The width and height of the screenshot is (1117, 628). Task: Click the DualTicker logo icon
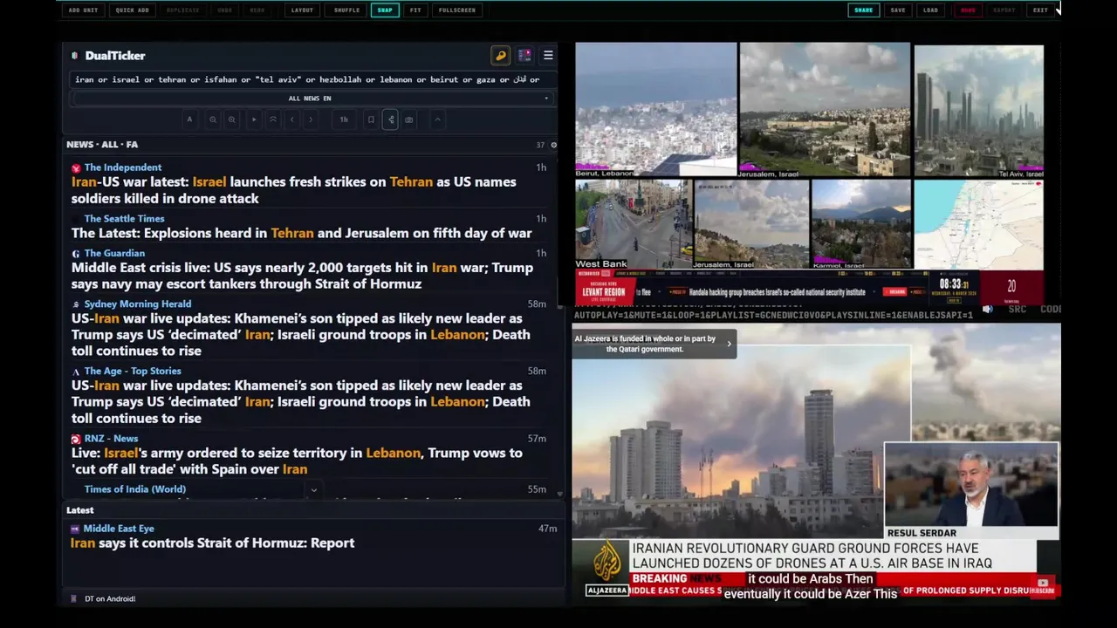[x=75, y=56]
